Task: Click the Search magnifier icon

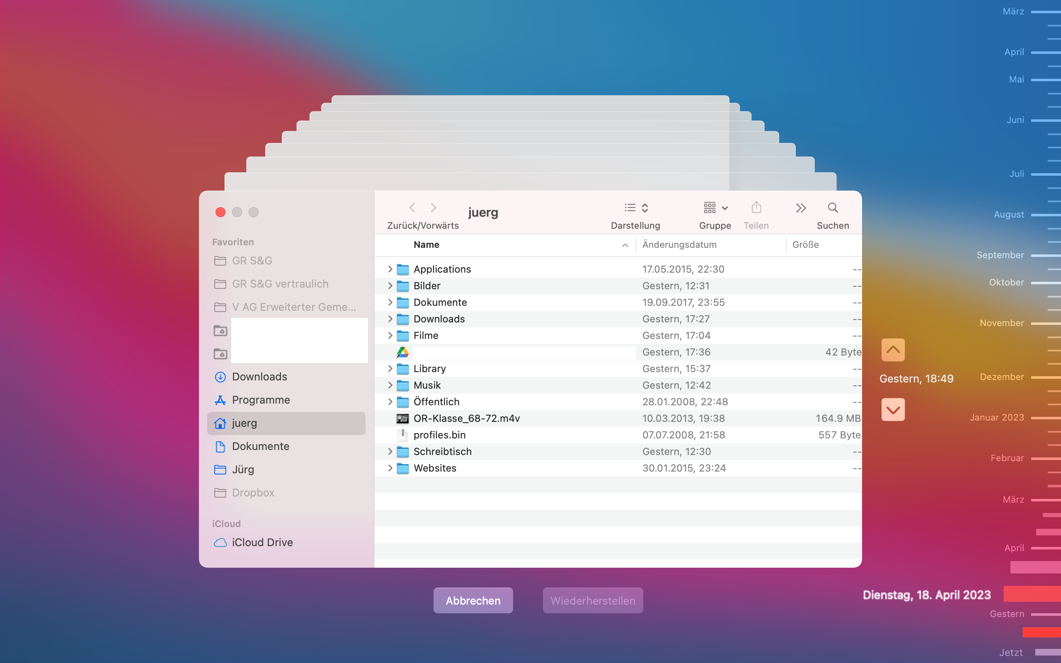Action: tap(833, 208)
